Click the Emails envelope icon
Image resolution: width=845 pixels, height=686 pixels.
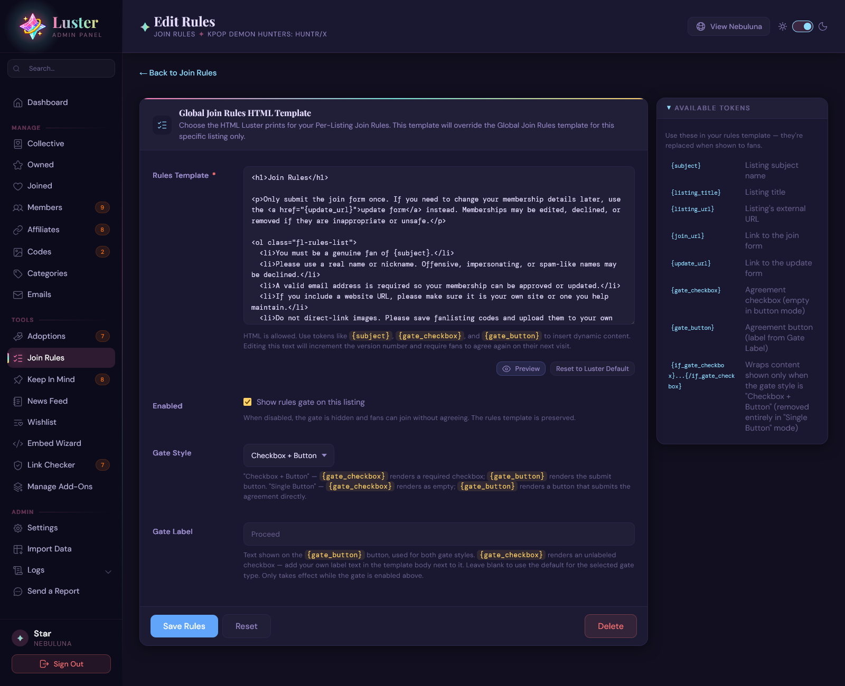[x=18, y=294]
